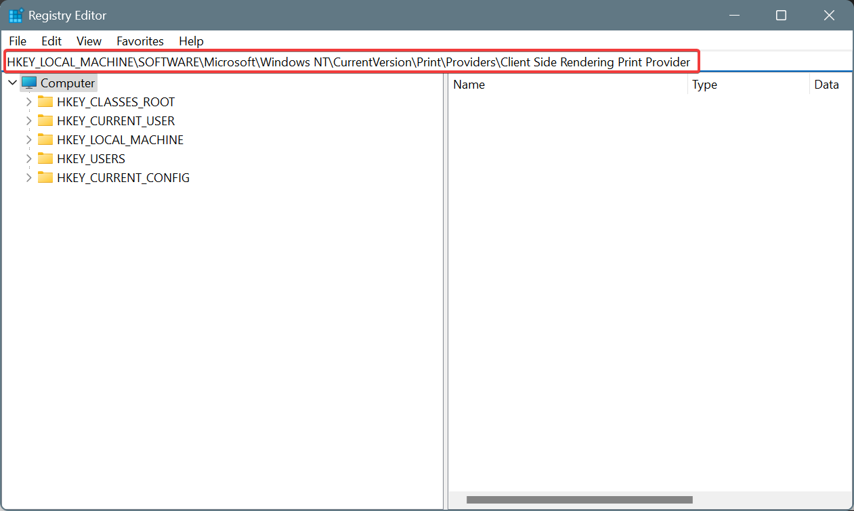The width and height of the screenshot is (854, 511).
Task: Click the HKEY_LOCAL_MACHINE folder icon
Action: 45,139
